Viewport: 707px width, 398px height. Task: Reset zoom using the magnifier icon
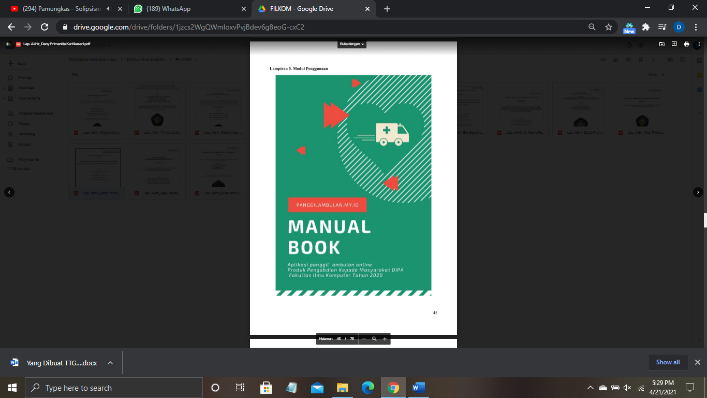point(374,338)
